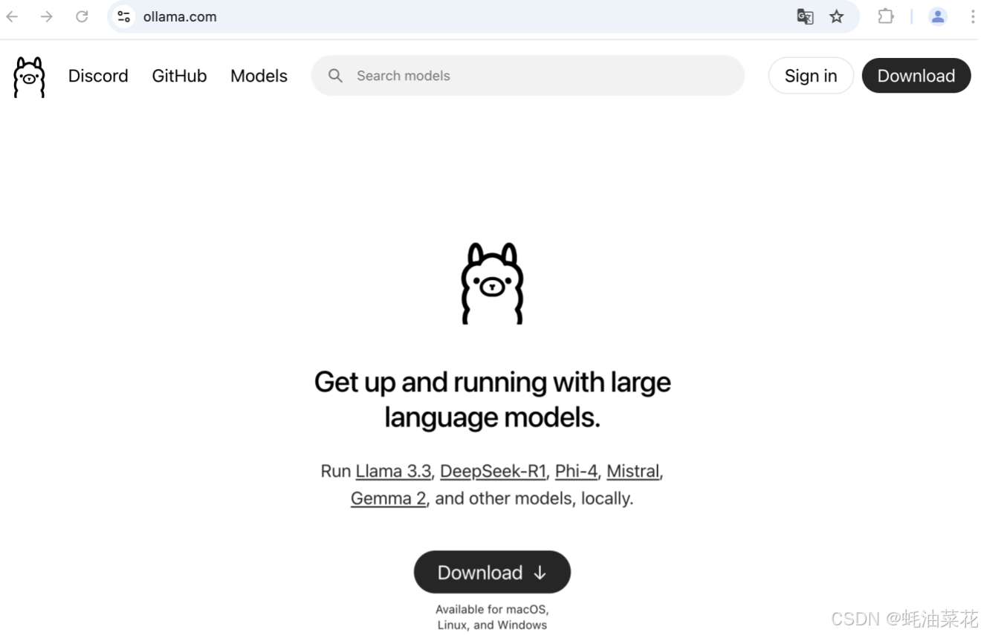The image size is (981, 635).
Task: Click header Download button
Action: click(x=916, y=76)
